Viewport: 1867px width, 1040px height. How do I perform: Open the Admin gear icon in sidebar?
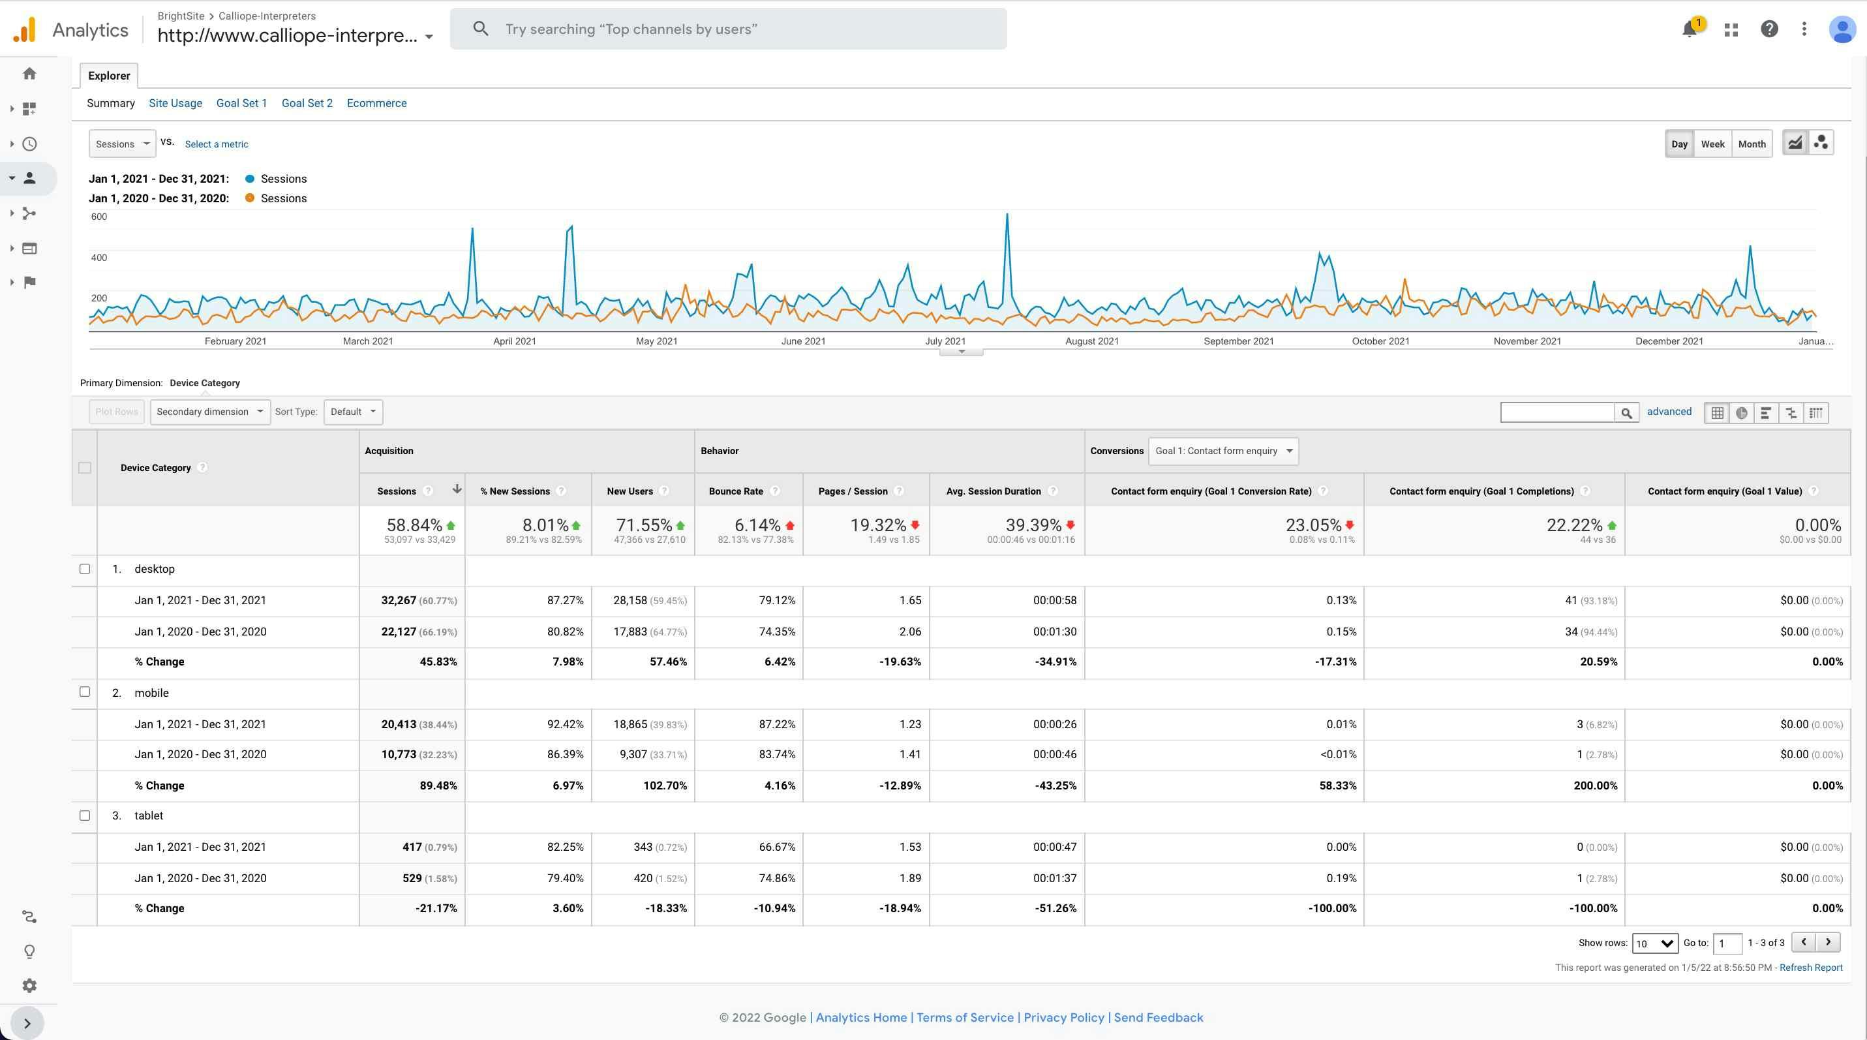(x=29, y=986)
